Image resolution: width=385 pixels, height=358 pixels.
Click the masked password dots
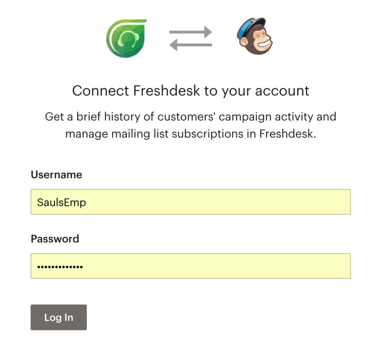click(60, 267)
